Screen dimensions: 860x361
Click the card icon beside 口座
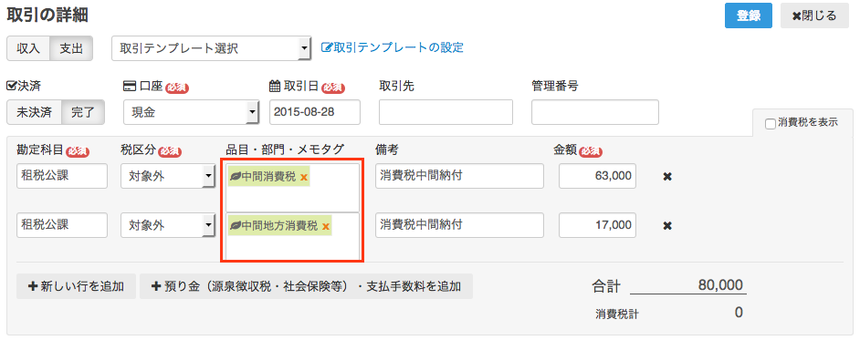tap(130, 86)
